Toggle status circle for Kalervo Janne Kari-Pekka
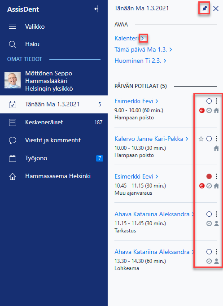223x306 pixels. (x=209, y=139)
